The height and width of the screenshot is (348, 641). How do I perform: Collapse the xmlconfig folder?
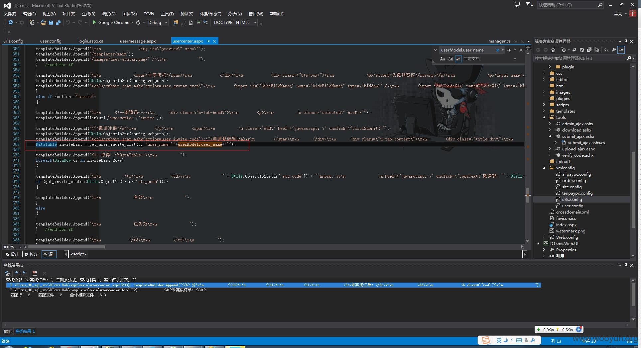(x=544, y=168)
